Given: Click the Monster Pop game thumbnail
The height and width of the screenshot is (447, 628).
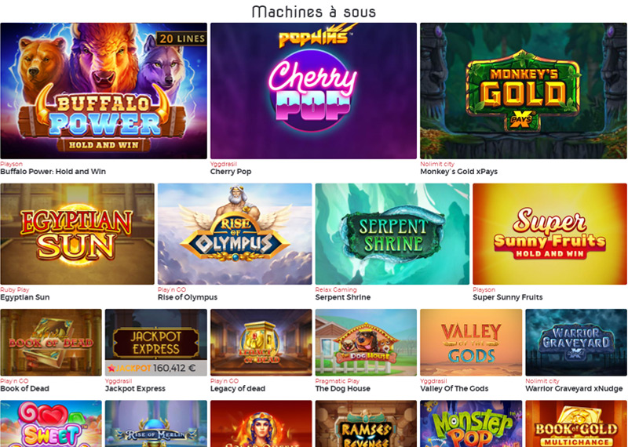Looking at the screenshot, I should pyautogui.click(x=471, y=423).
